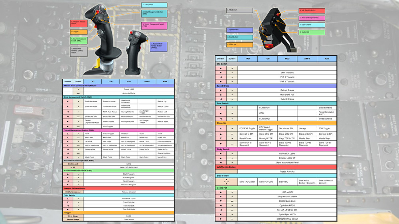Click the '6. Left Throttle Button' callout label

[312, 11]
